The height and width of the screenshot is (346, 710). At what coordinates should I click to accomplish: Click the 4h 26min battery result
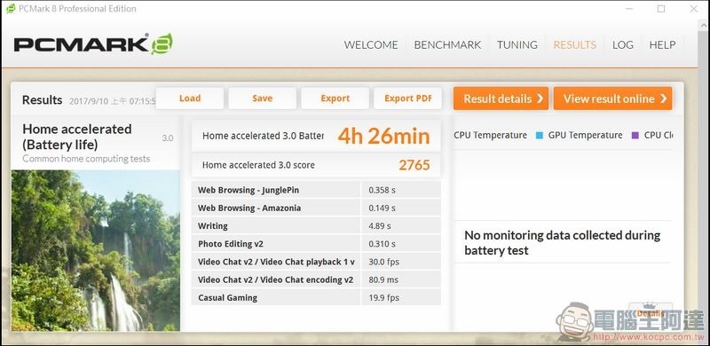pyautogui.click(x=383, y=136)
